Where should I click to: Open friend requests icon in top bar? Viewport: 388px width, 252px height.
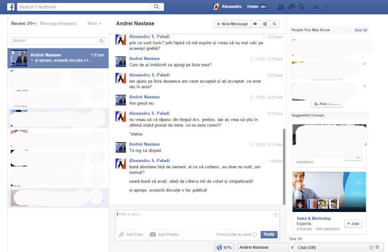click(280, 7)
